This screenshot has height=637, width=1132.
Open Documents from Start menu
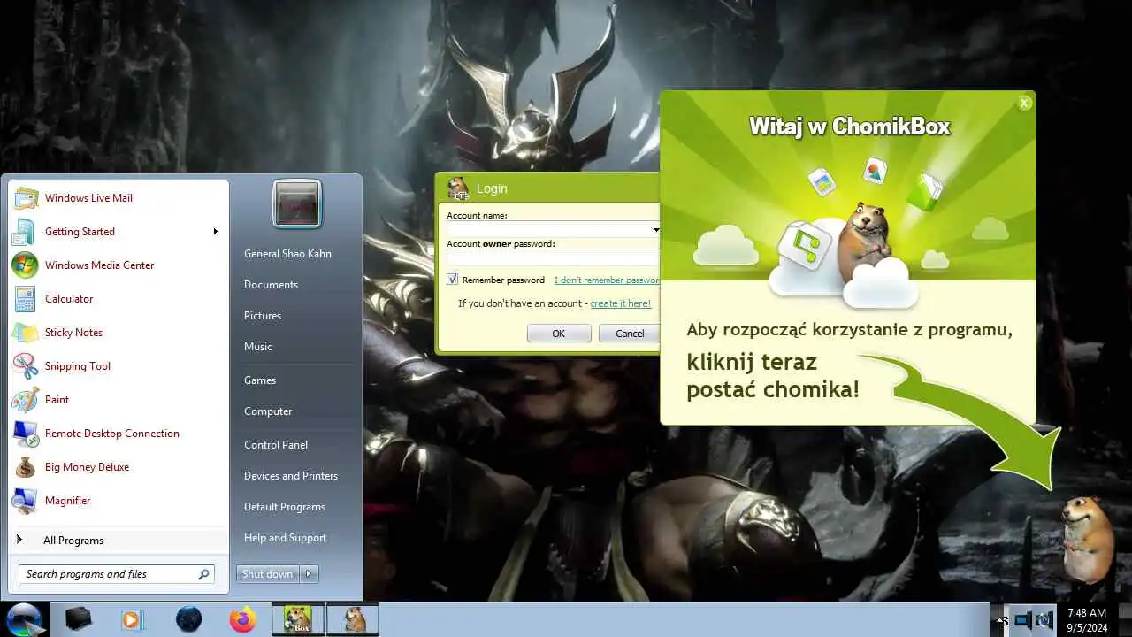pyautogui.click(x=271, y=285)
